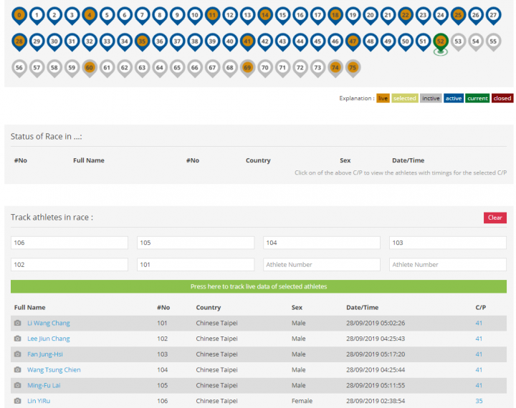
Task: Open Li Wang Chang athlete link
Action: tap(49, 323)
